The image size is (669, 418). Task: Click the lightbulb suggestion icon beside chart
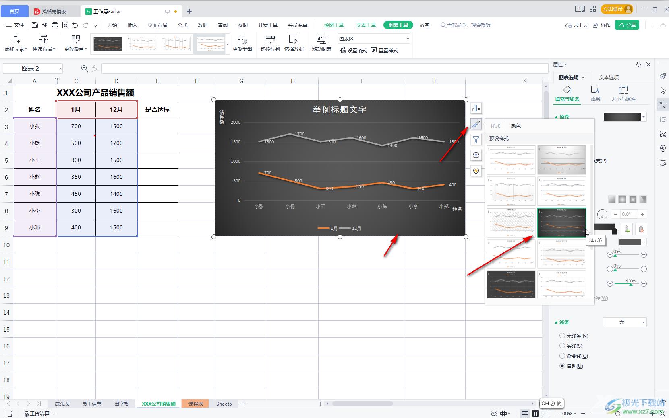coord(476,171)
